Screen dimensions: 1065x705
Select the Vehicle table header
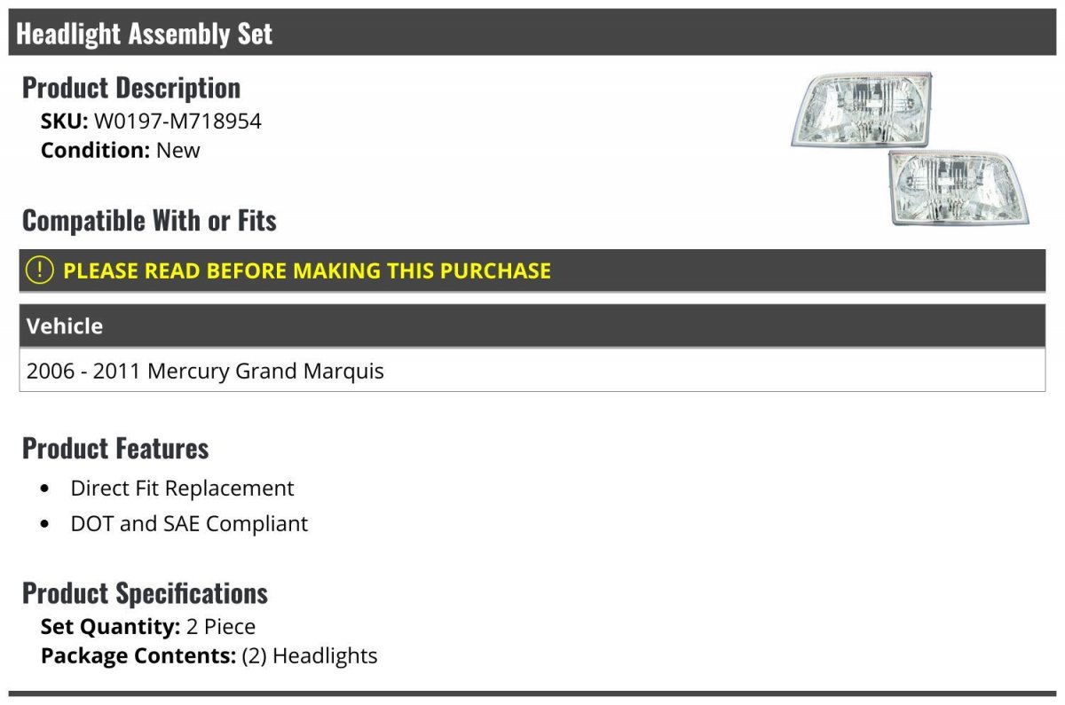(532, 325)
